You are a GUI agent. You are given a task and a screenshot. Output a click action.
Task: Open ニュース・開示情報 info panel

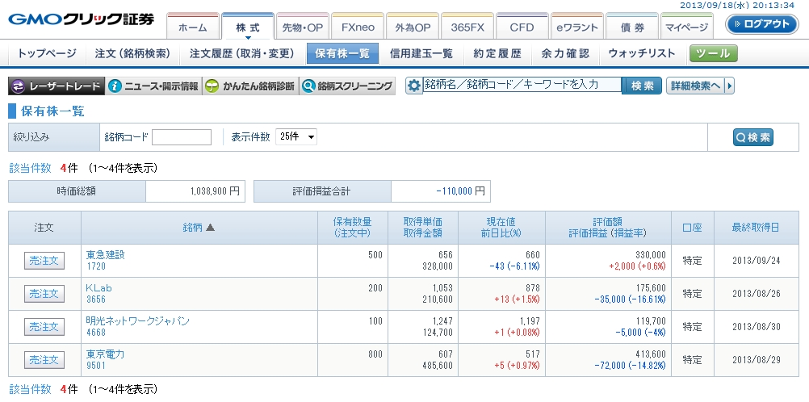[x=153, y=86]
